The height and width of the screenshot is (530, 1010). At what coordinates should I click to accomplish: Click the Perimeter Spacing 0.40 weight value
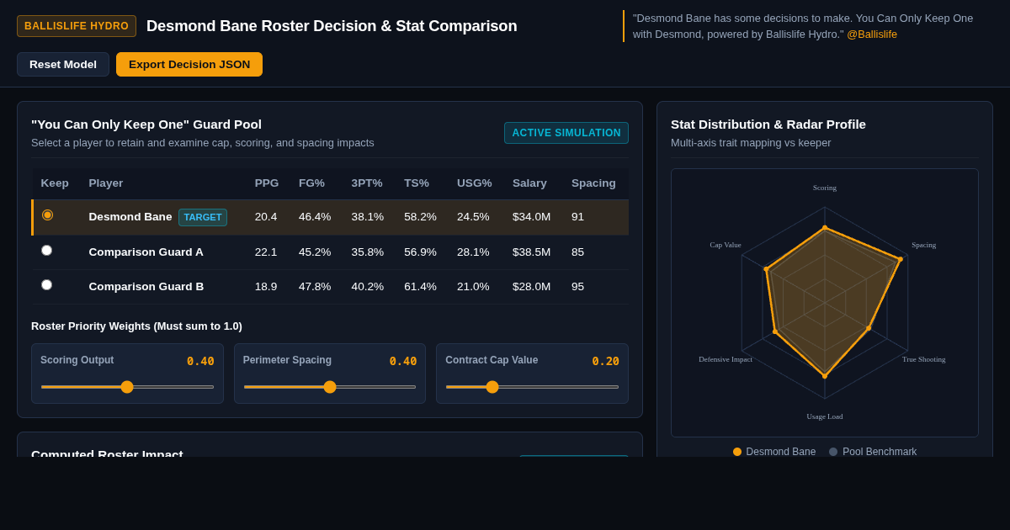(x=403, y=361)
